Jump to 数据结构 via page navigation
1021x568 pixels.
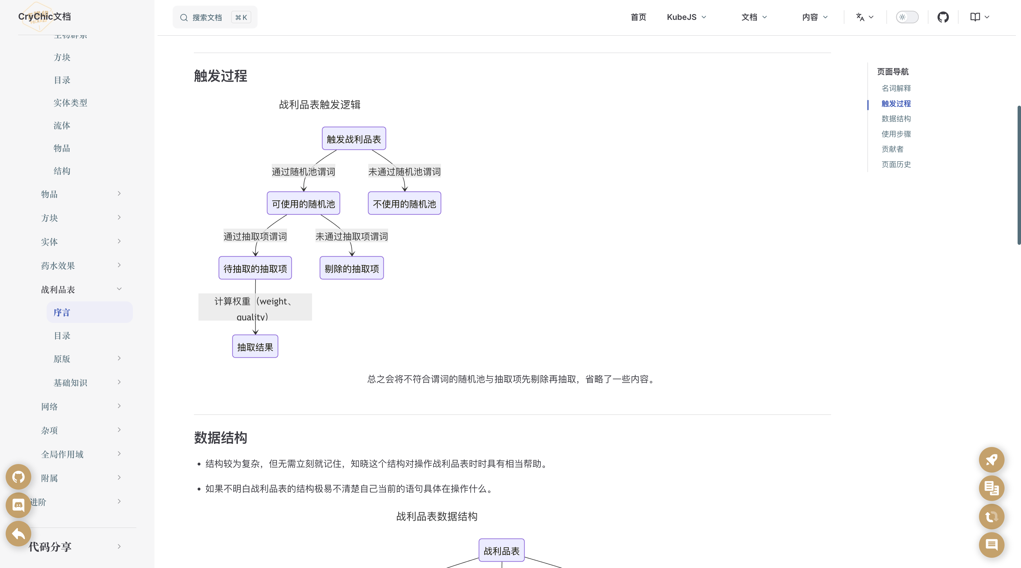(x=896, y=119)
